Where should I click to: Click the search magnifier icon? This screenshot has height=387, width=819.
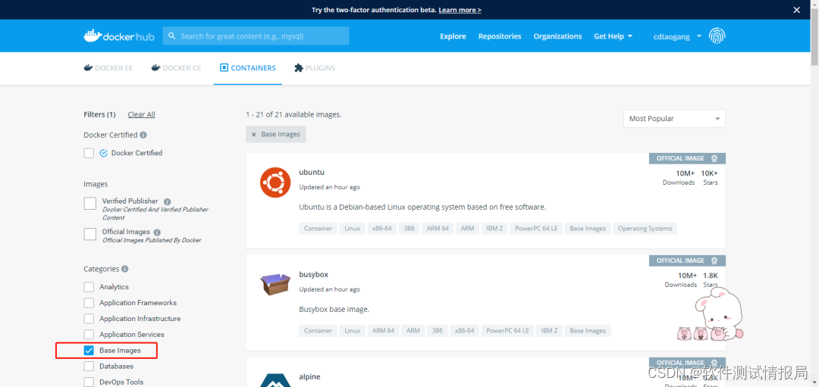point(172,36)
